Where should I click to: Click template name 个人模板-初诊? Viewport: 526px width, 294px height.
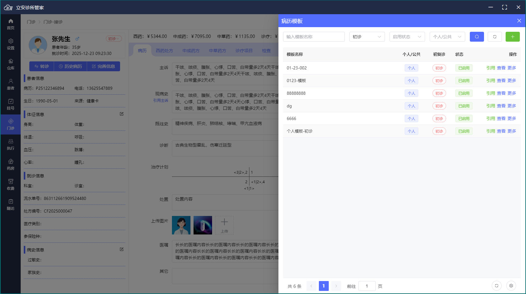tap(299, 131)
